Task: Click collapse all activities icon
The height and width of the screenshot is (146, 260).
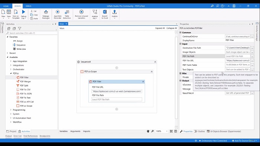Action: (14, 29)
